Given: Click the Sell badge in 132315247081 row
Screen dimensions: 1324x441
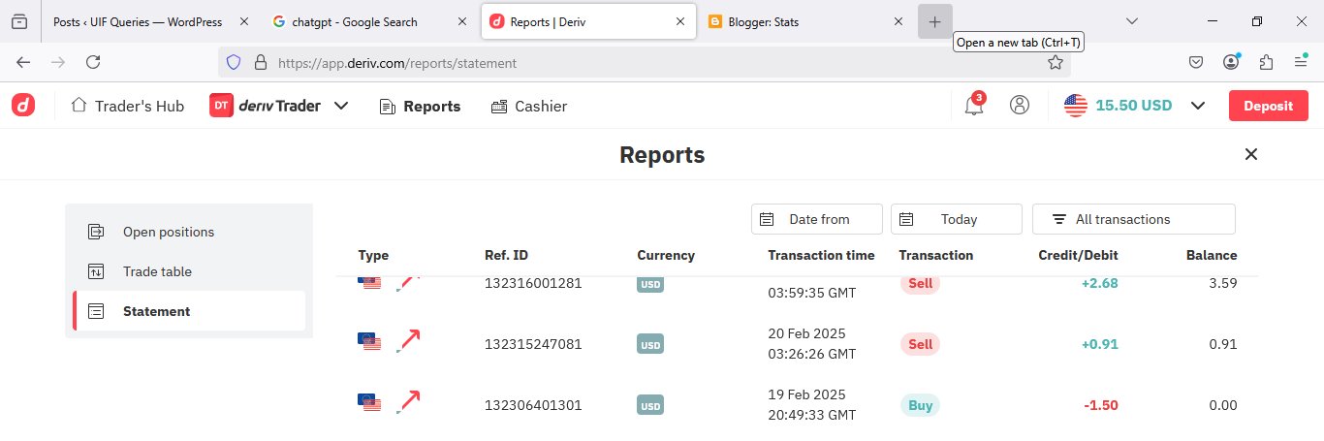Looking at the screenshot, I should [x=920, y=344].
